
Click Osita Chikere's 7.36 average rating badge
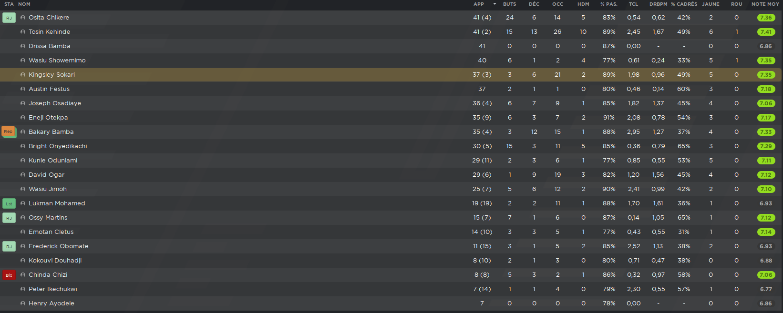click(x=766, y=18)
